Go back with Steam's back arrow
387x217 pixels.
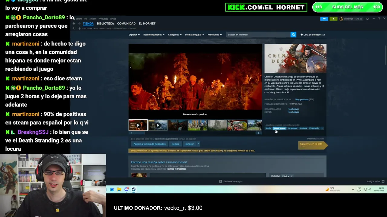pyautogui.click(x=74, y=24)
